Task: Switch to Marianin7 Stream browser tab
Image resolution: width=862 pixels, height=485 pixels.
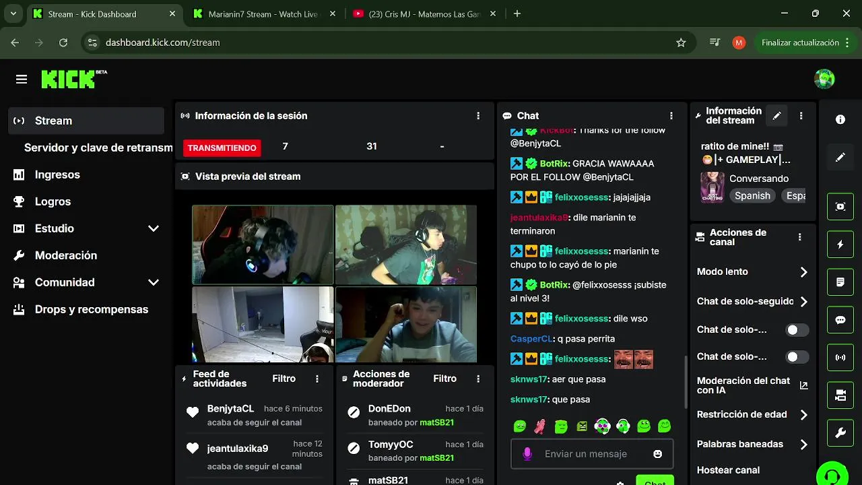Action: (263, 13)
